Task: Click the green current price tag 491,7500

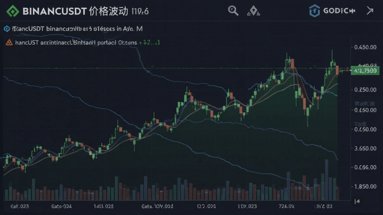Action: [x=365, y=71]
